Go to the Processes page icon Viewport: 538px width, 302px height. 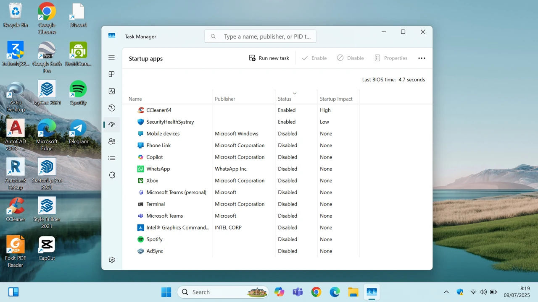(x=111, y=74)
